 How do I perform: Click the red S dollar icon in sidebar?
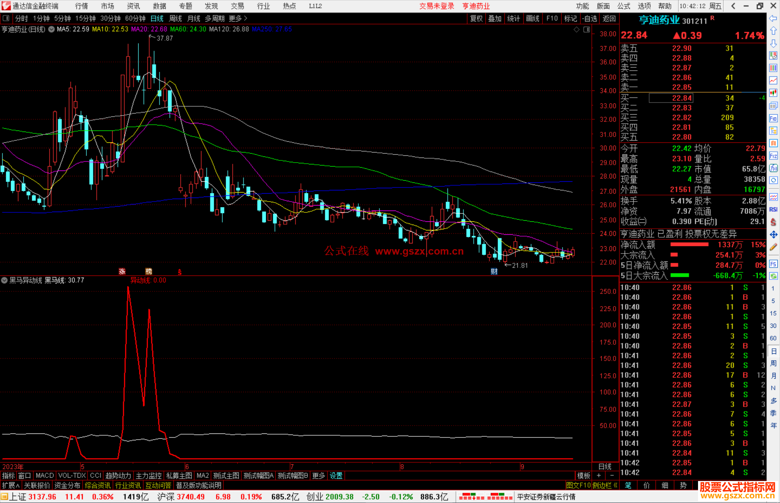773,222
